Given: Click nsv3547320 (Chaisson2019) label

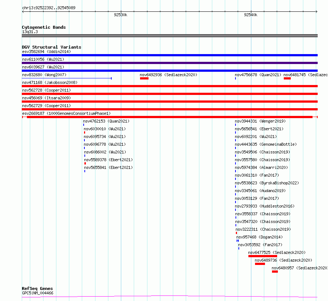Looking at the screenshot, I should point(263,222).
